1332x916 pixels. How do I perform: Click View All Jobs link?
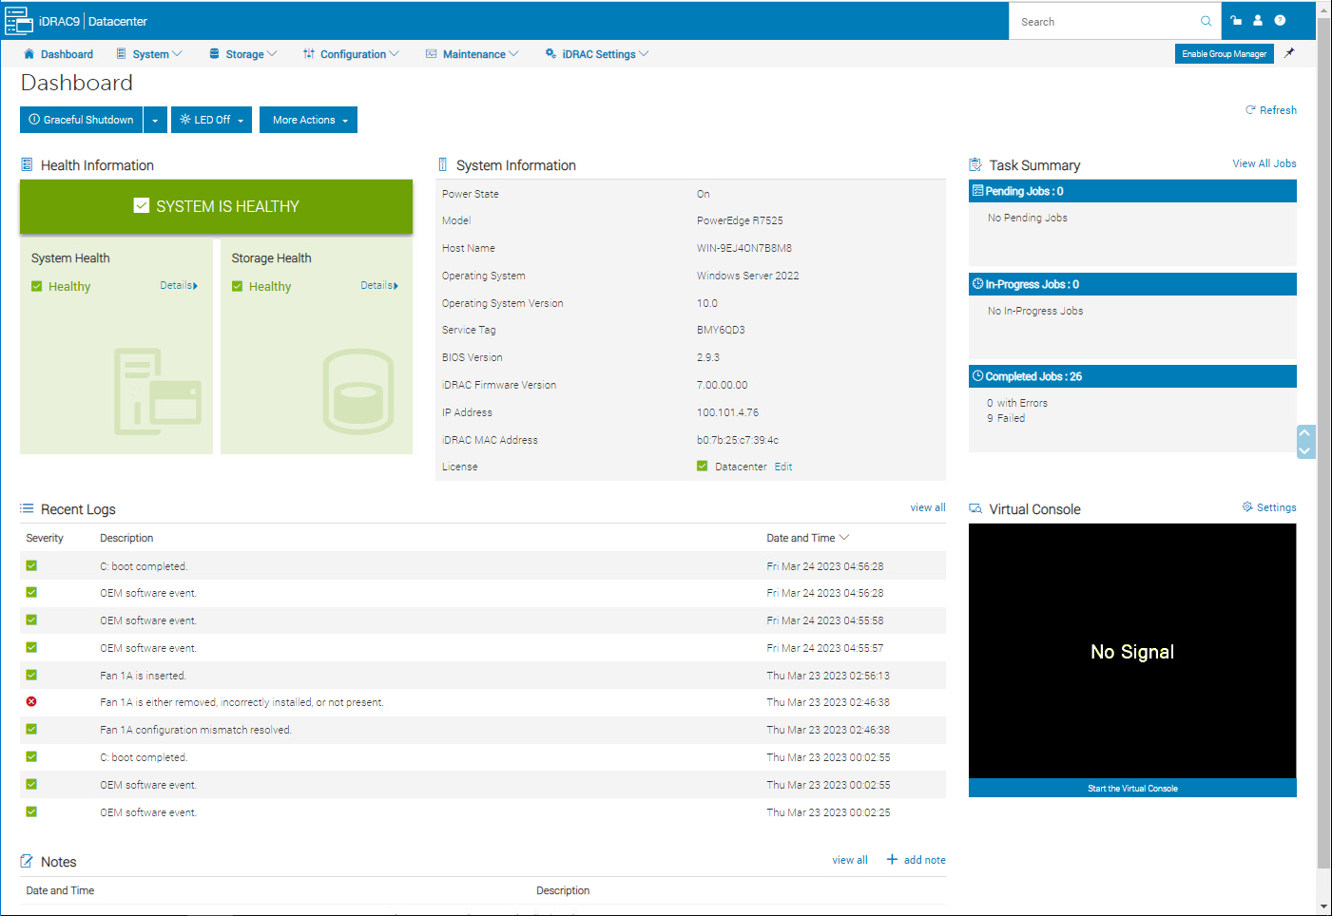[x=1264, y=163]
